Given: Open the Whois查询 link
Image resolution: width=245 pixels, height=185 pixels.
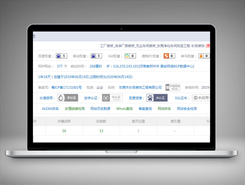Looking at the screenshot, I should point(124,109).
